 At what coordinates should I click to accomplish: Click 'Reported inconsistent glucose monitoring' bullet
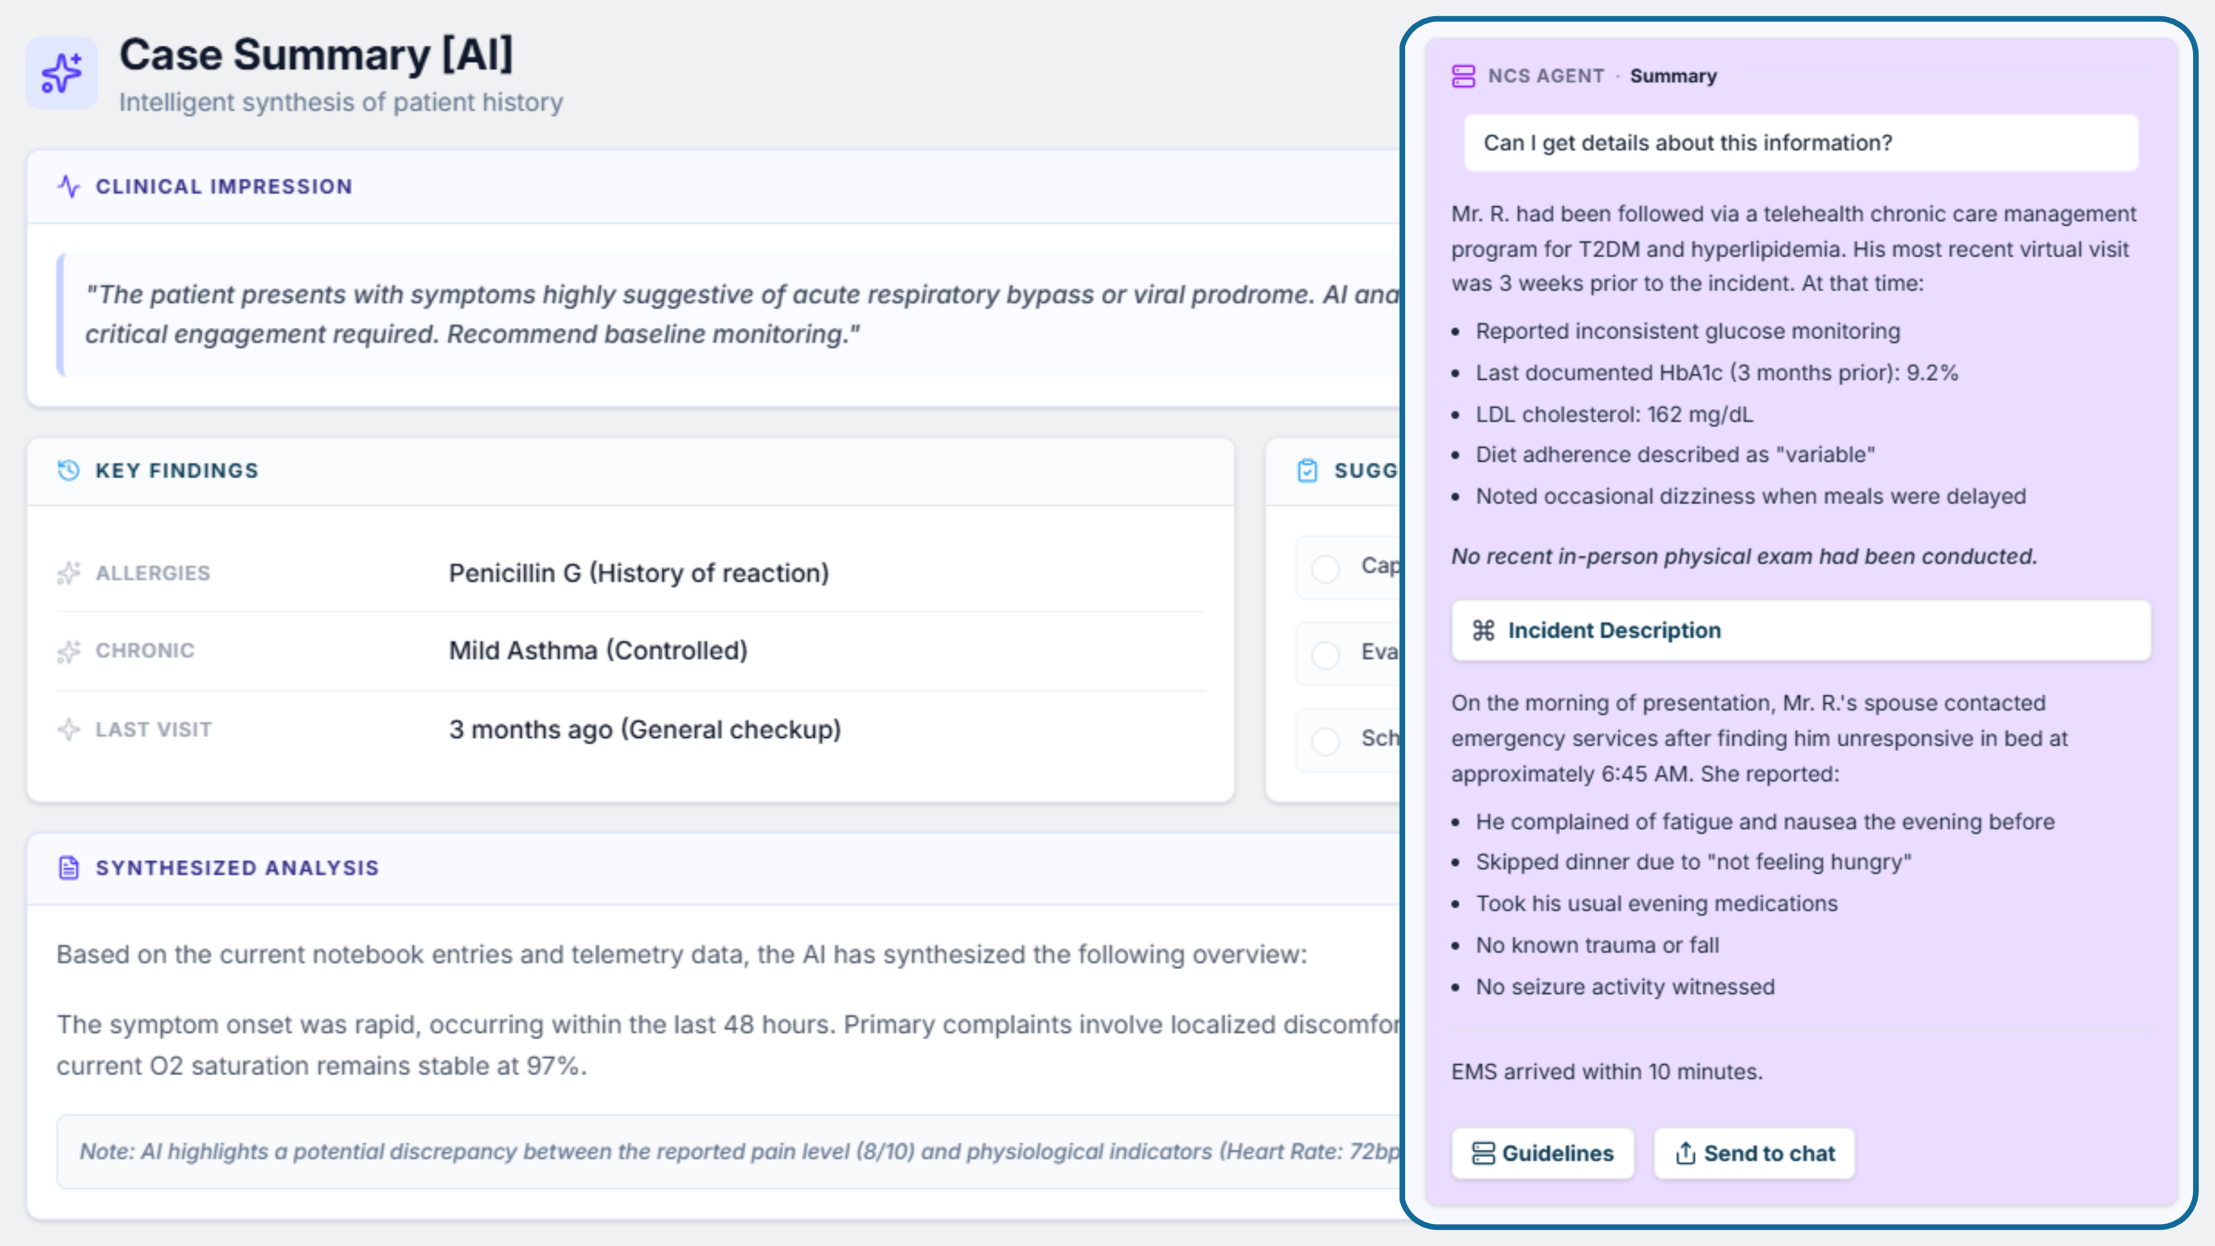pyautogui.click(x=1688, y=331)
